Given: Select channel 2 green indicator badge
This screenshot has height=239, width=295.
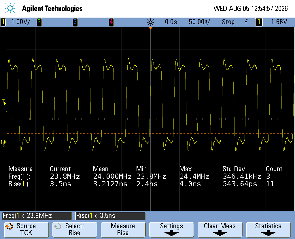Looking at the screenshot, I should [39, 22].
